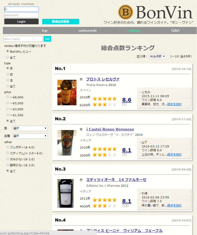This screenshot has height=235, width=197.
Task: Select the ～¥8,000 price radio
Action: (7, 97)
